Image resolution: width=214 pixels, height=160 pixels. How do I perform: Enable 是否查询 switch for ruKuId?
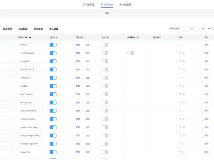pos(105,45)
